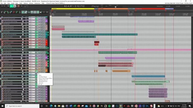The width and height of the screenshot is (193, 108).
Task: Click the transport Record button
Action: pos(18,6)
